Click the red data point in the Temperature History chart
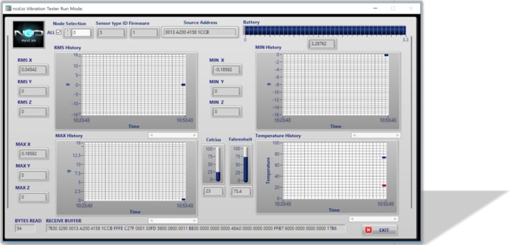513x245 pixels. 384,185
